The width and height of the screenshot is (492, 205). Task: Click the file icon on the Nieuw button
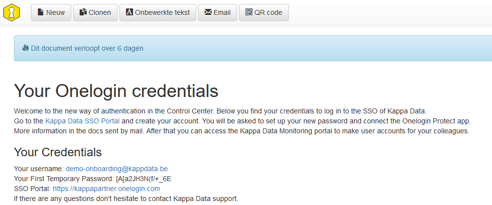click(40, 12)
